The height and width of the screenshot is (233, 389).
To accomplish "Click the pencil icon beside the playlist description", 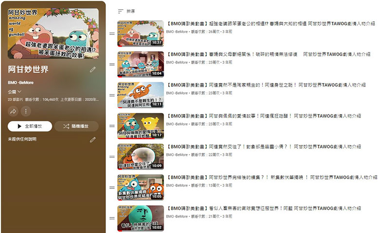I will click(93, 140).
